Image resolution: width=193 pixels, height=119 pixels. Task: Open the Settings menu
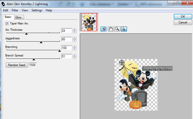[37, 10]
